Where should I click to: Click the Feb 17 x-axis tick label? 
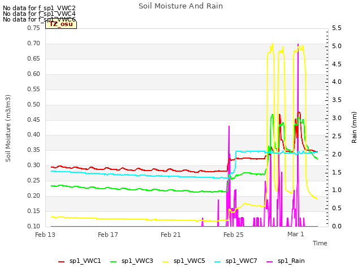pos(108,235)
